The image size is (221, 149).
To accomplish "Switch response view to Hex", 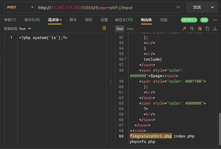I will tap(130, 29).
